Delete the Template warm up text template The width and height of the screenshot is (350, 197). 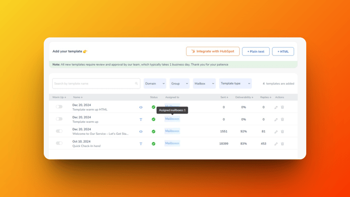pyautogui.click(x=282, y=120)
